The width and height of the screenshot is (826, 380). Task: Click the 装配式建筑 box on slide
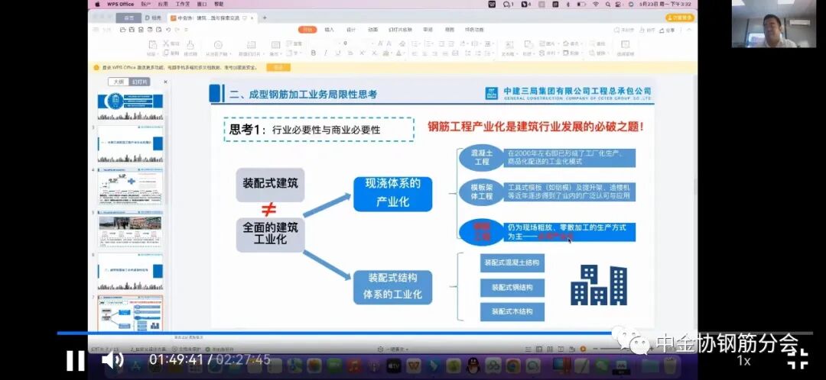coord(270,185)
